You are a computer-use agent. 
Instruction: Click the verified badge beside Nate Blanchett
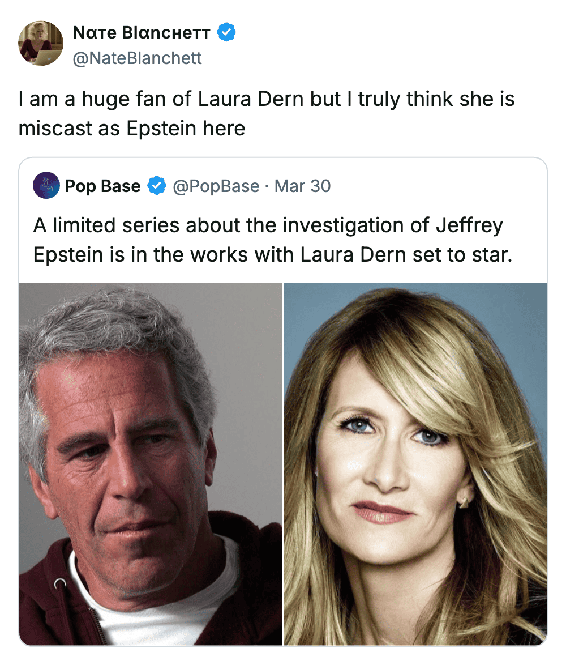(227, 33)
